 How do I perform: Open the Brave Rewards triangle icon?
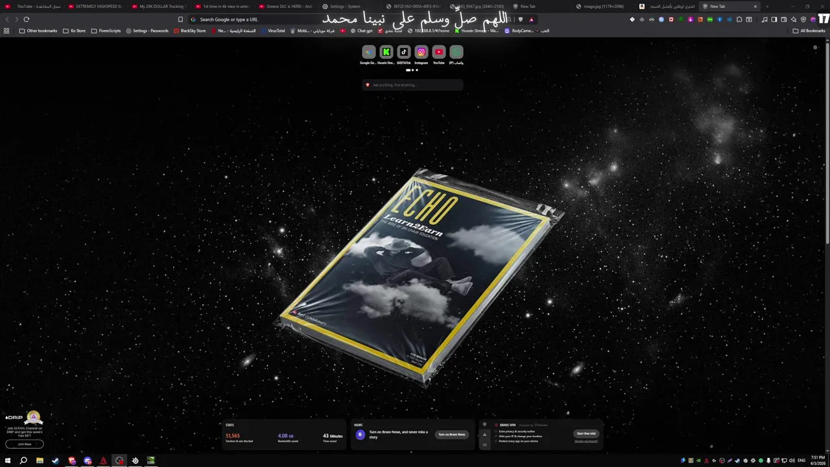(532, 19)
